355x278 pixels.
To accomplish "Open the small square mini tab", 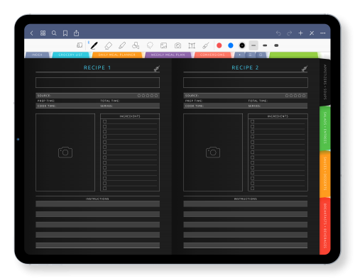I will [x=261, y=55].
